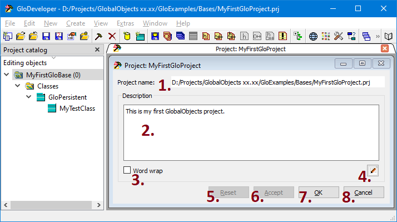Click the Cancel button

tap(364, 193)
